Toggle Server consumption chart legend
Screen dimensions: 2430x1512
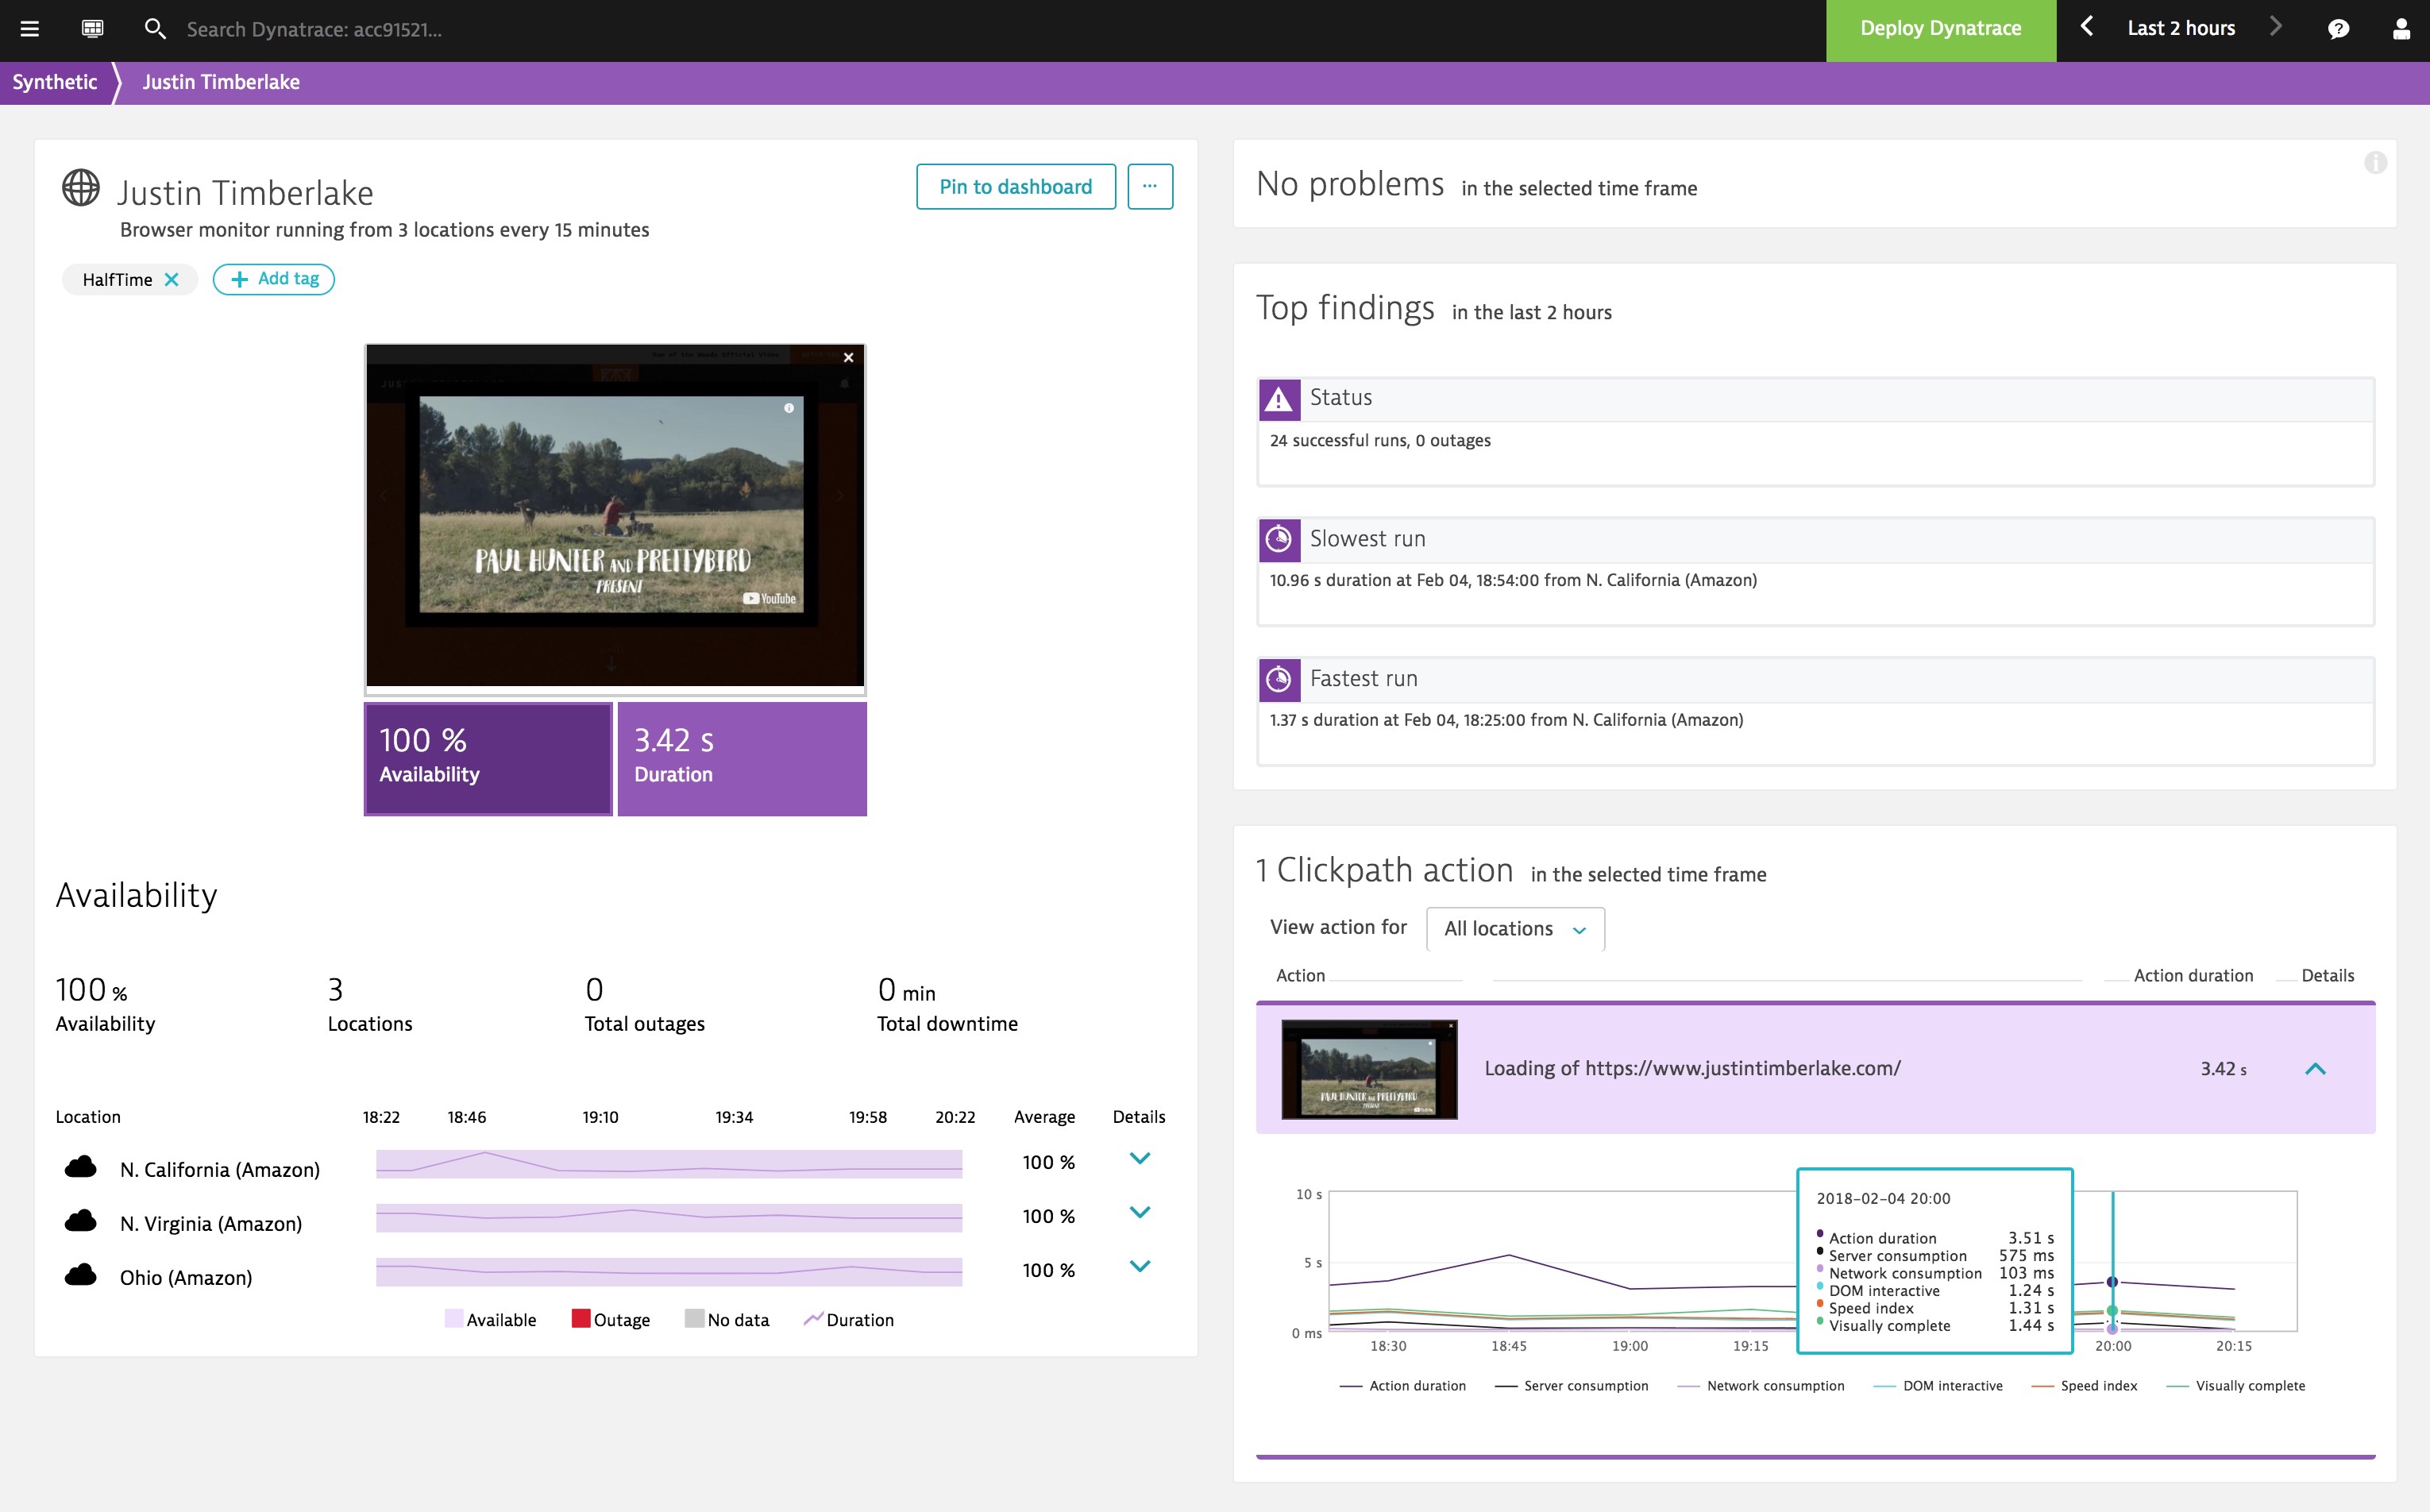coord(1571,1386)
